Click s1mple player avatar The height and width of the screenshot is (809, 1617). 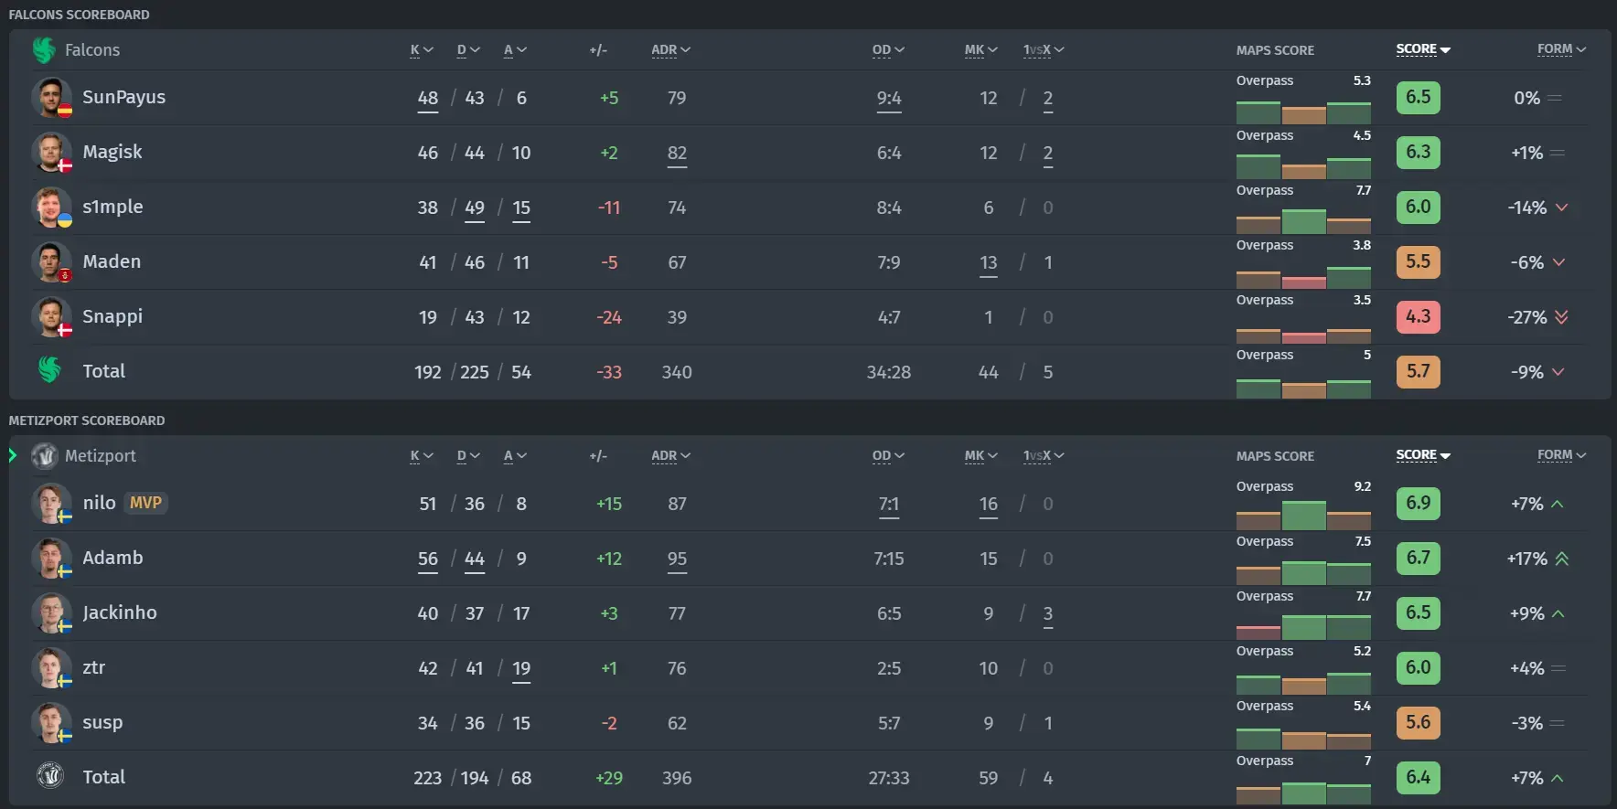click(x=51, y=208)
